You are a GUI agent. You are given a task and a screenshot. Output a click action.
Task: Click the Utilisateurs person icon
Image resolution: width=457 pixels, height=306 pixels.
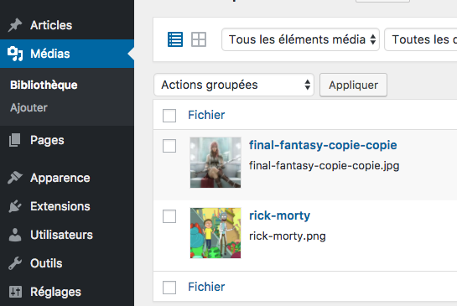15,235
